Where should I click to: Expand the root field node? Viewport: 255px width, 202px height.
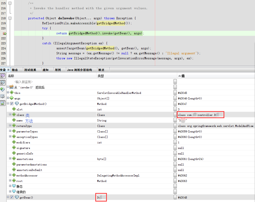pyautogui.click(x=10, y=180)
